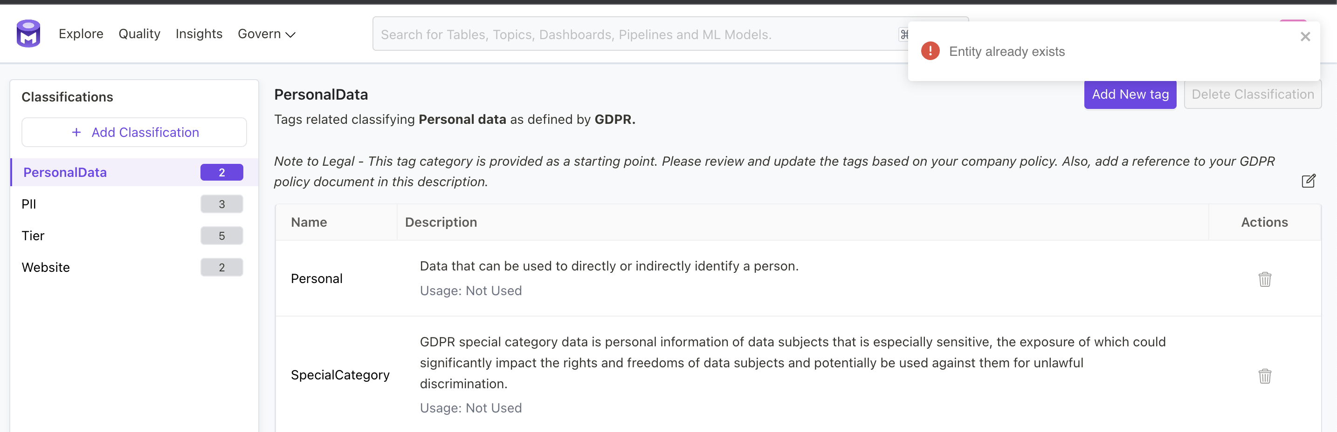Screen dimensions: 1337x432
Task: Click the Add New tag button
Action: [1130, 94]
